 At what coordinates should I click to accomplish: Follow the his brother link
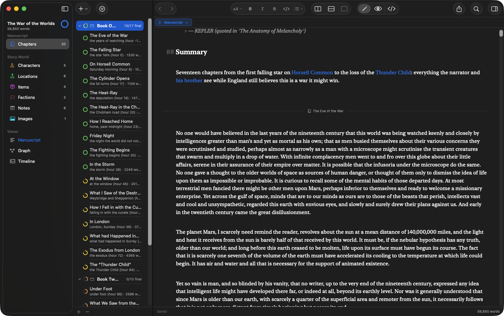(189, 81)
